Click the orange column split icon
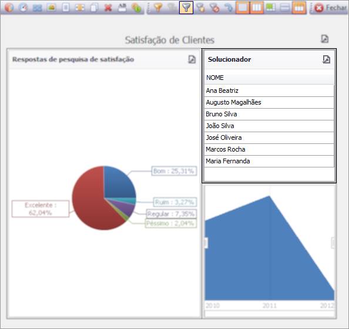Viewport: 349px width, 329px height. 80,8
